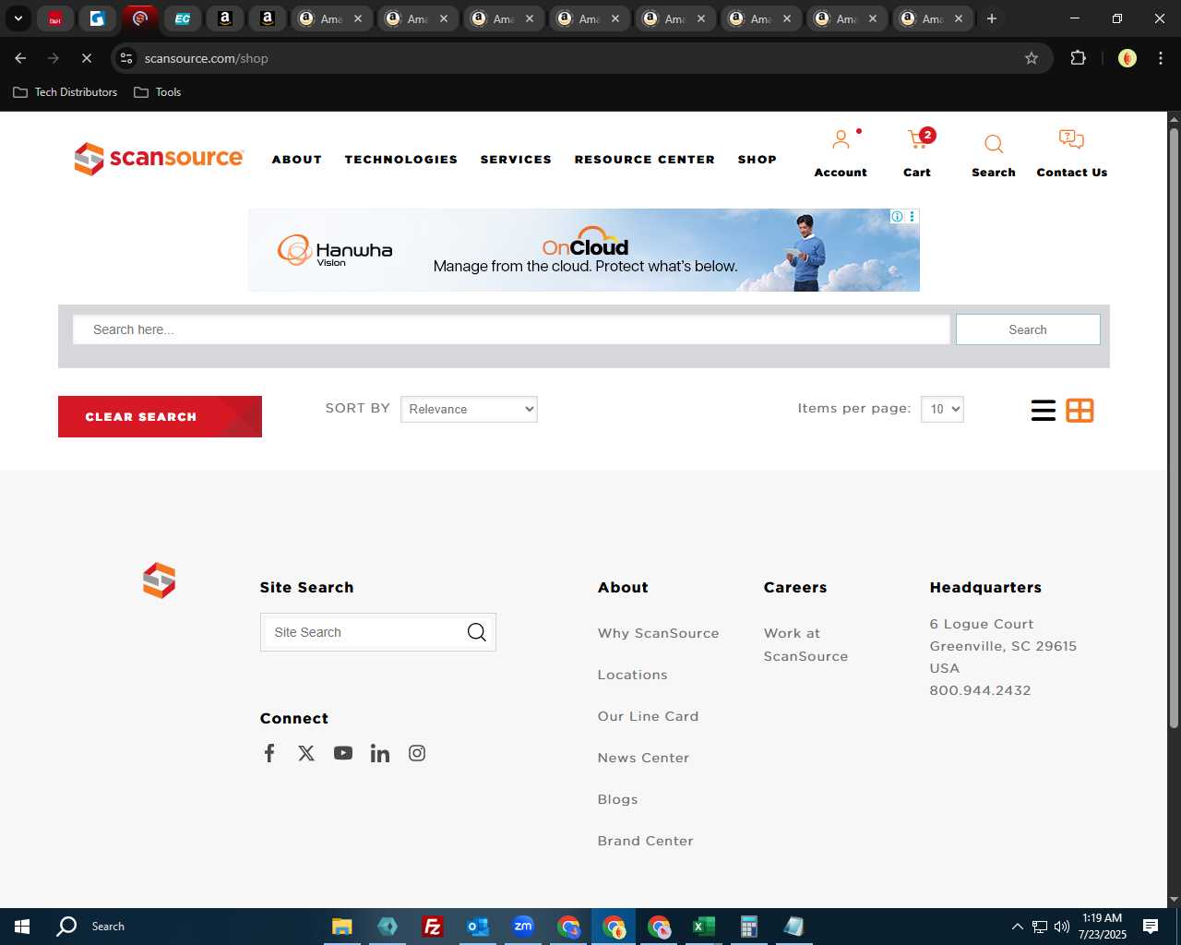
Task: Open Blogs footer link
Action: [617, 799]
